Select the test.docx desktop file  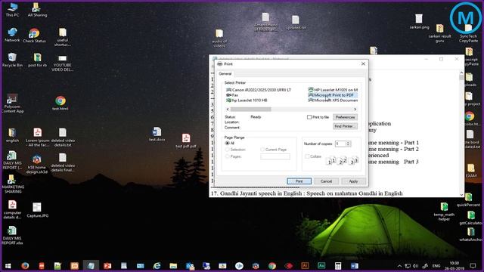[x=157, y=134]
